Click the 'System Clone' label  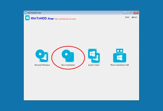pos(94,65)
